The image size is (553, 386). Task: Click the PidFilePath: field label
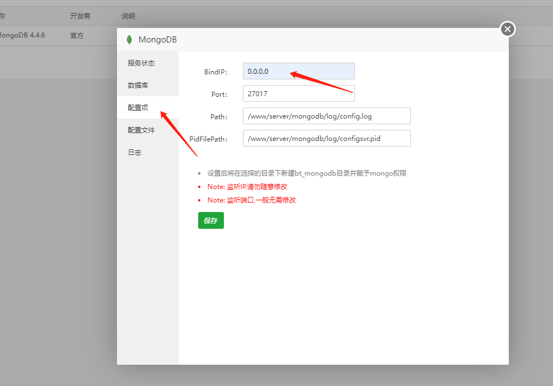pyautogui.click(x=208, y=139)
